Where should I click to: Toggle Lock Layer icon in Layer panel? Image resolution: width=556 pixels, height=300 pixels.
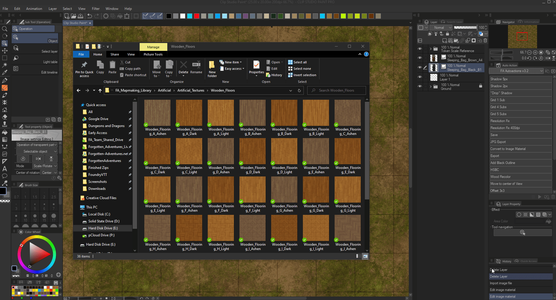pos(447,34)
